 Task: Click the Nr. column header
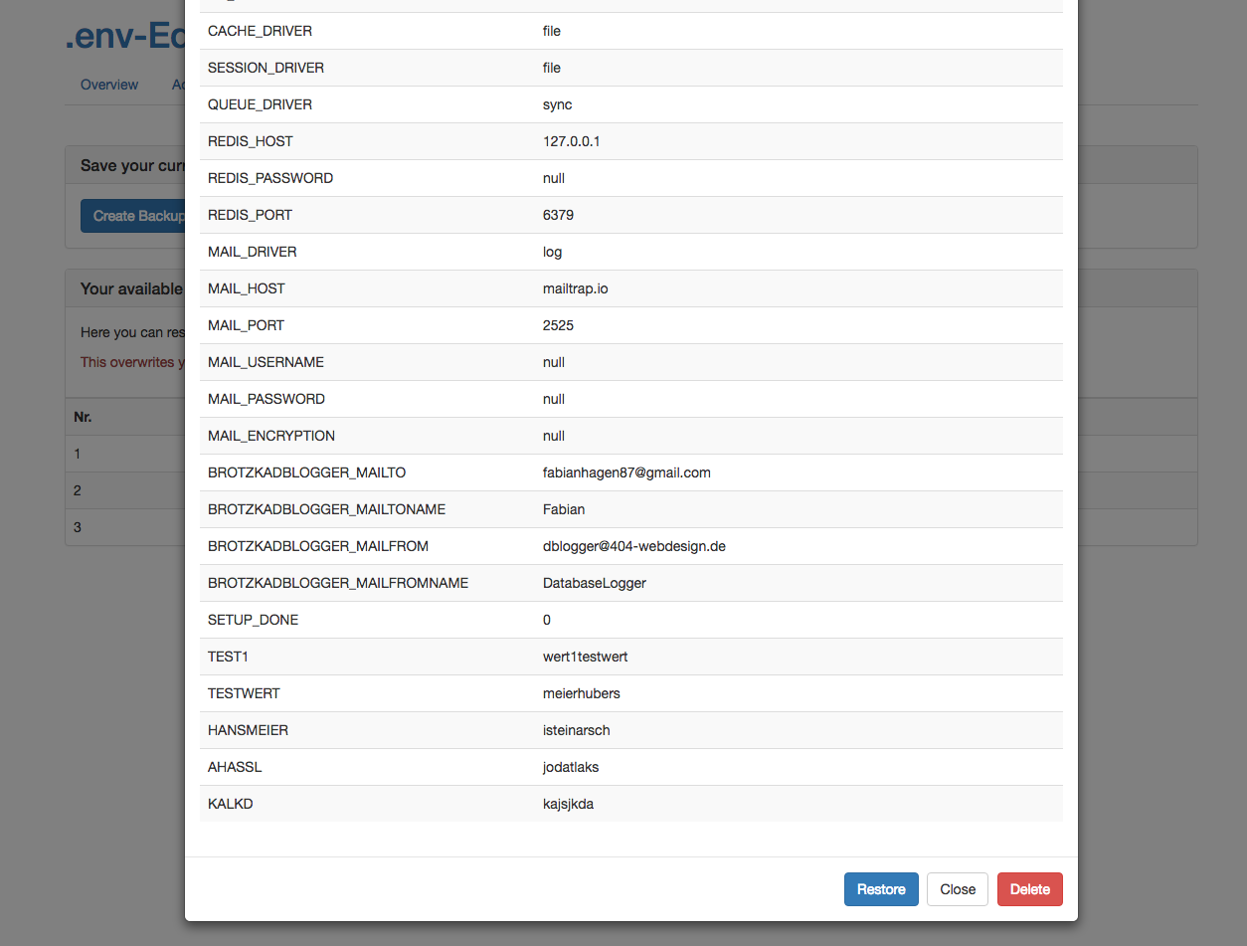(x=83, y=417)
